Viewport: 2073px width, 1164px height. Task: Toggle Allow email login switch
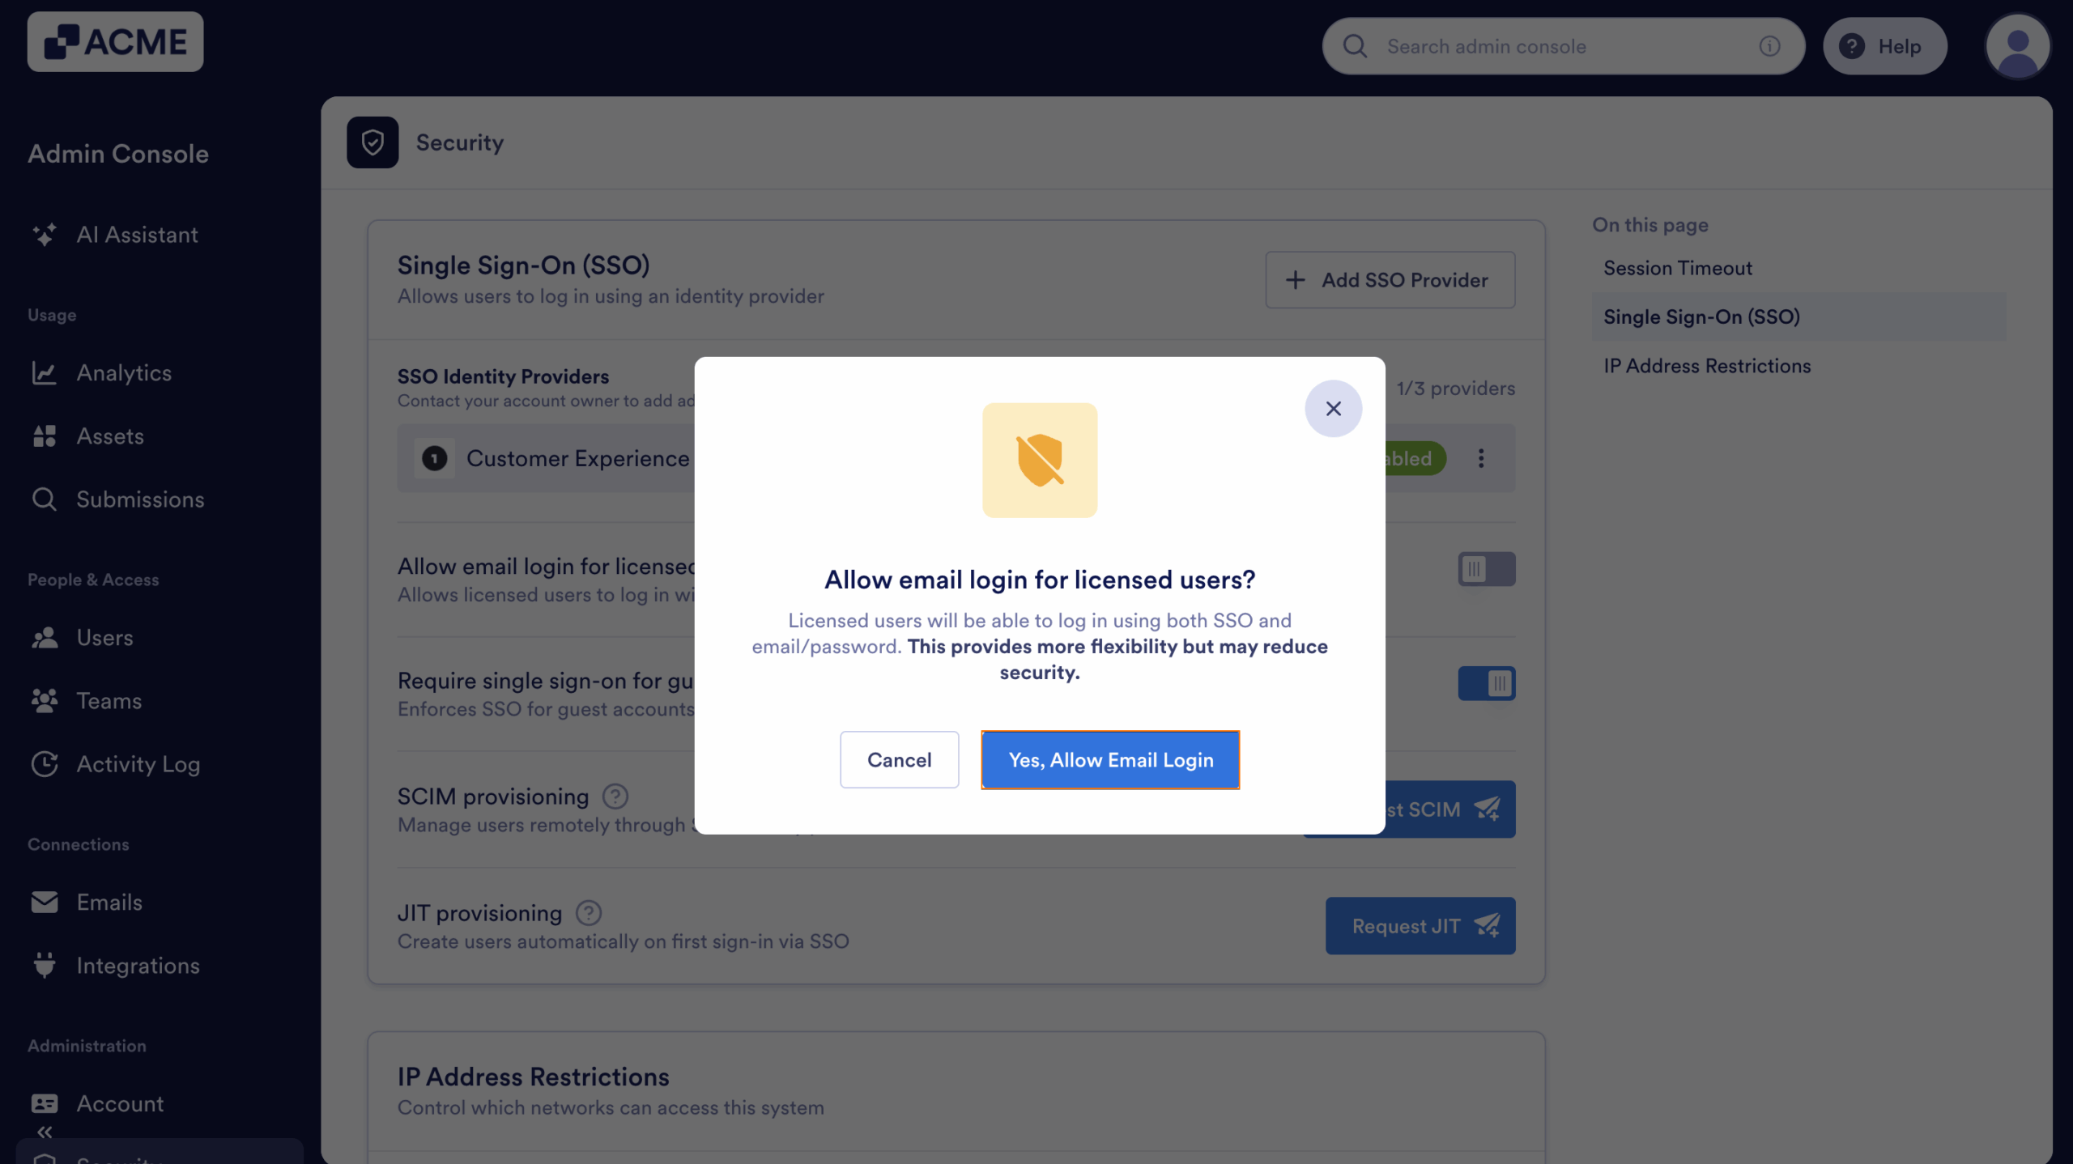tap(1486, 569)
